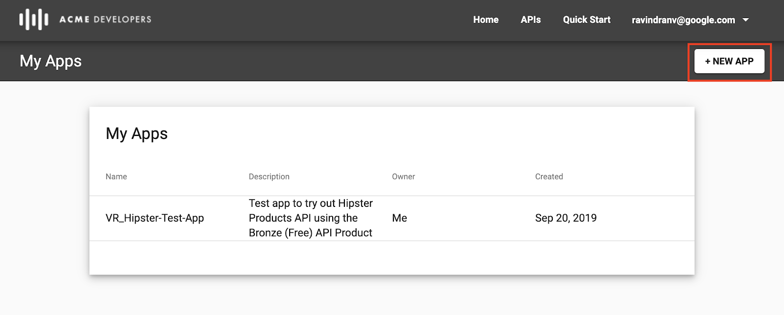This screenshot has height=315, width=784.
Task: Click the Created column header
Action: pyautogui.click(x=549, y=177)
